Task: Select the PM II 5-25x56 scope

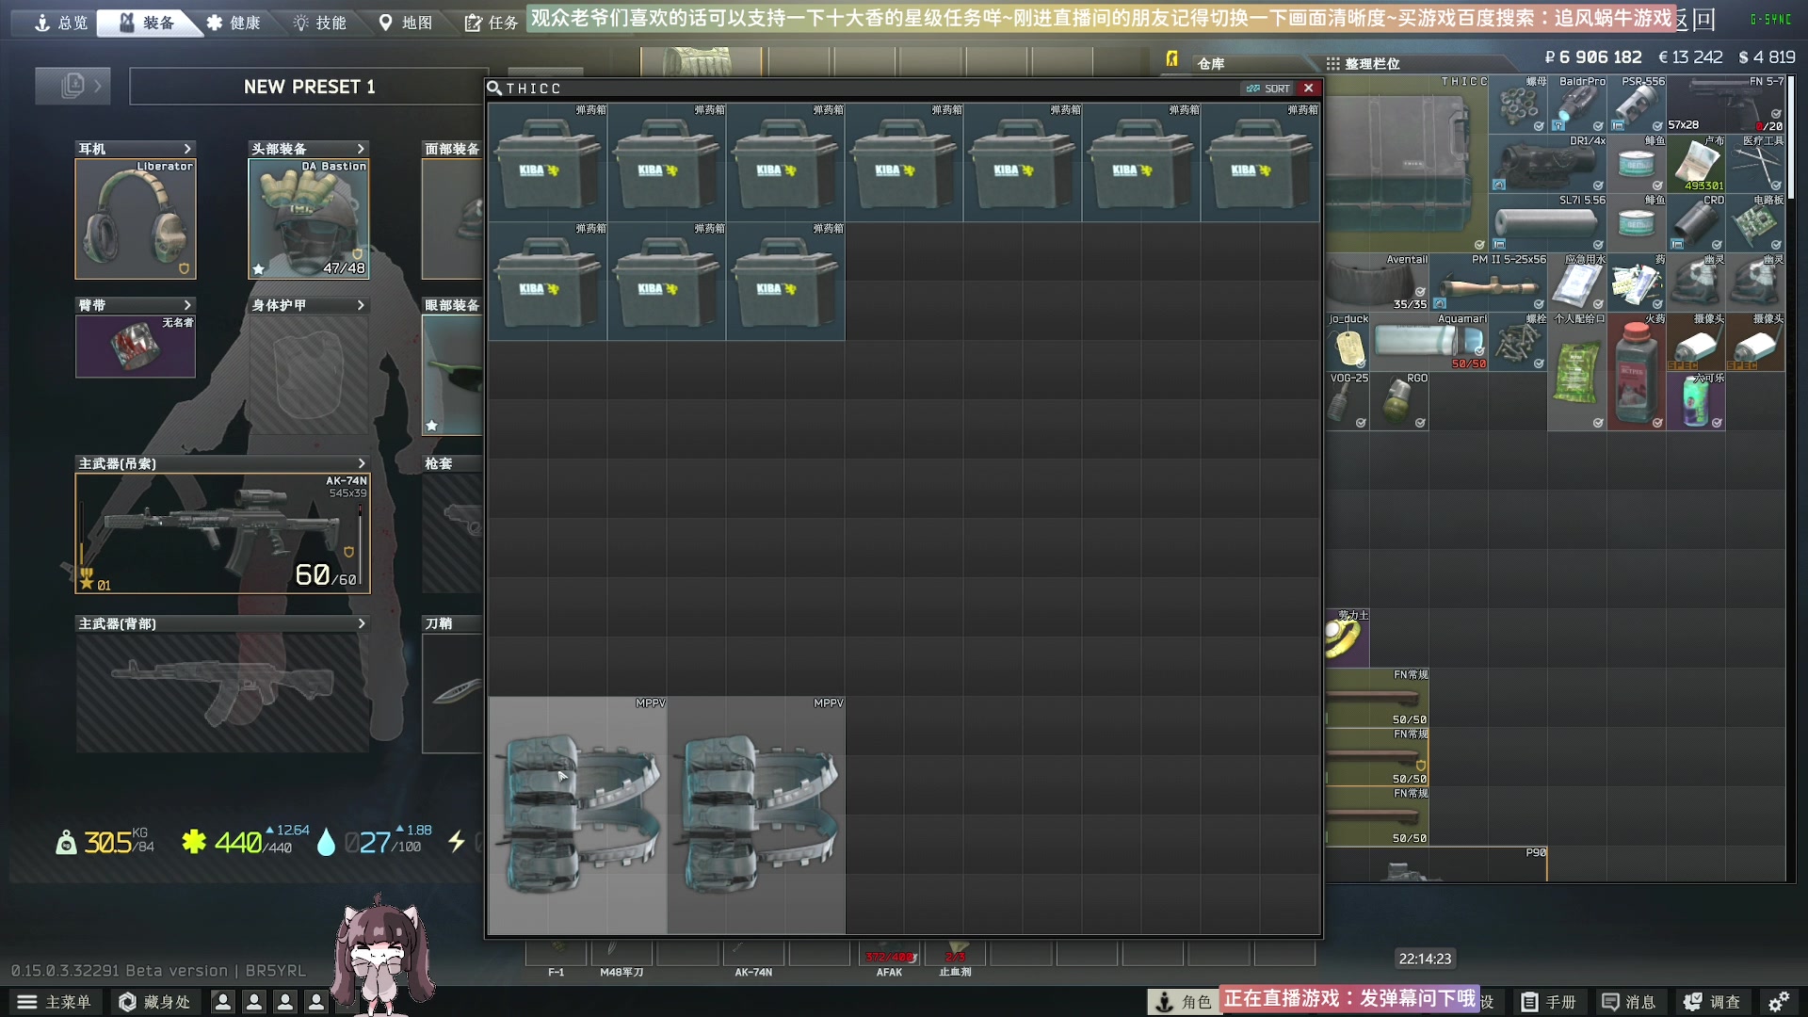Action: pos(1489,282)
